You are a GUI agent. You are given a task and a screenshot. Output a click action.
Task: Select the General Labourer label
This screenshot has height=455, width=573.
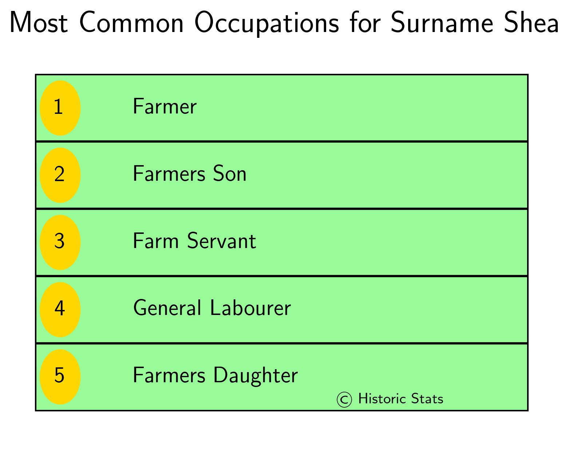(x=212, y=308)
